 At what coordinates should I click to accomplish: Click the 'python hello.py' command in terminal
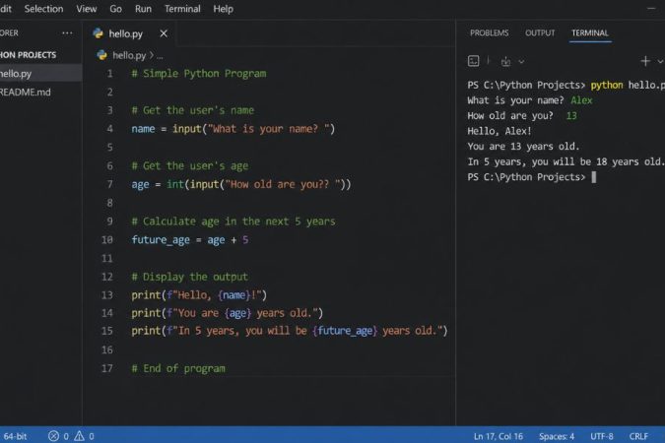[x=628, y=86]
